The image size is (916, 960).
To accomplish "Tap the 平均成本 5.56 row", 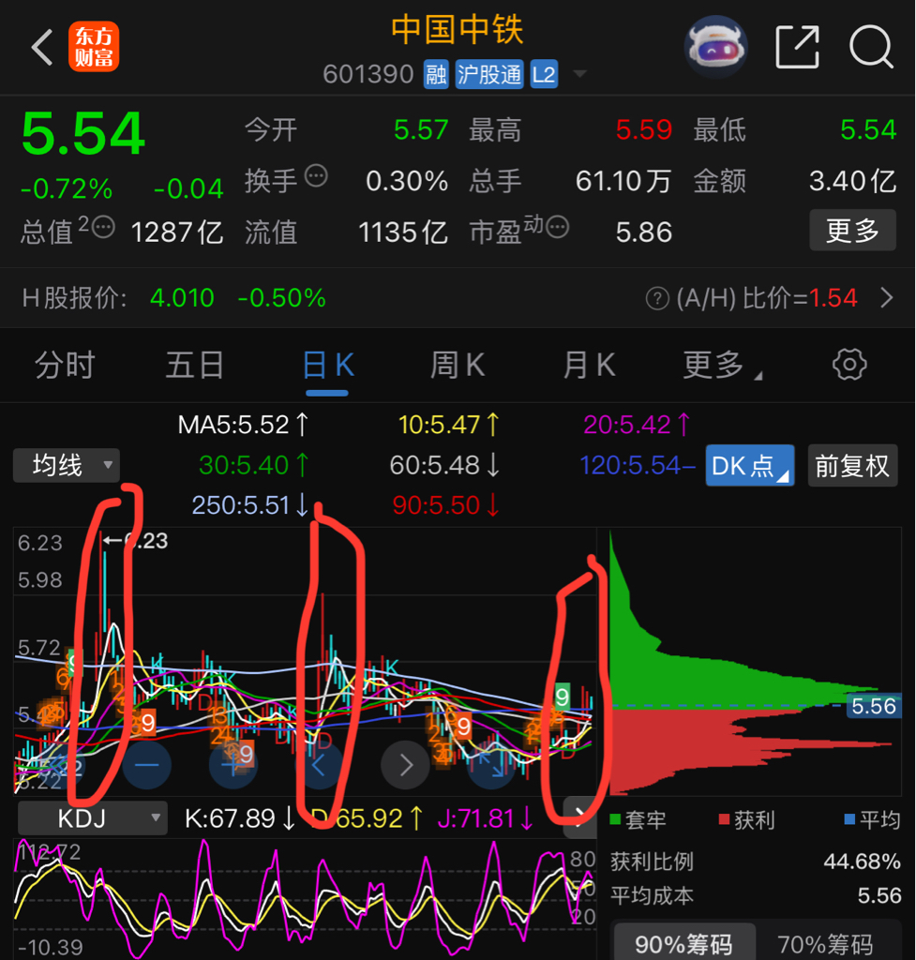I will (x=756, y=896).
